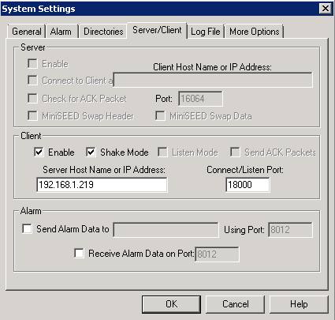The height and width of the screenshot is (320, 335).
Task: Click the Send ACK Packets checkbox
Action: (x=235, y=152)
